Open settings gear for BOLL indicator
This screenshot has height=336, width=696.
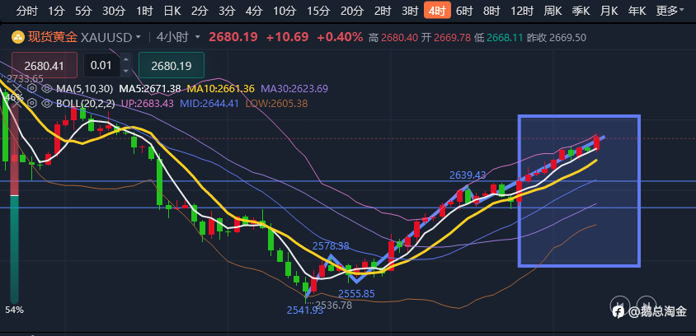pos(31,104)
